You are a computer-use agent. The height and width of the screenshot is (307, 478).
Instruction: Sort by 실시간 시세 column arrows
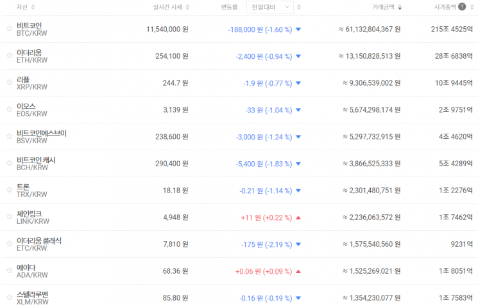(x=187, y=7)
